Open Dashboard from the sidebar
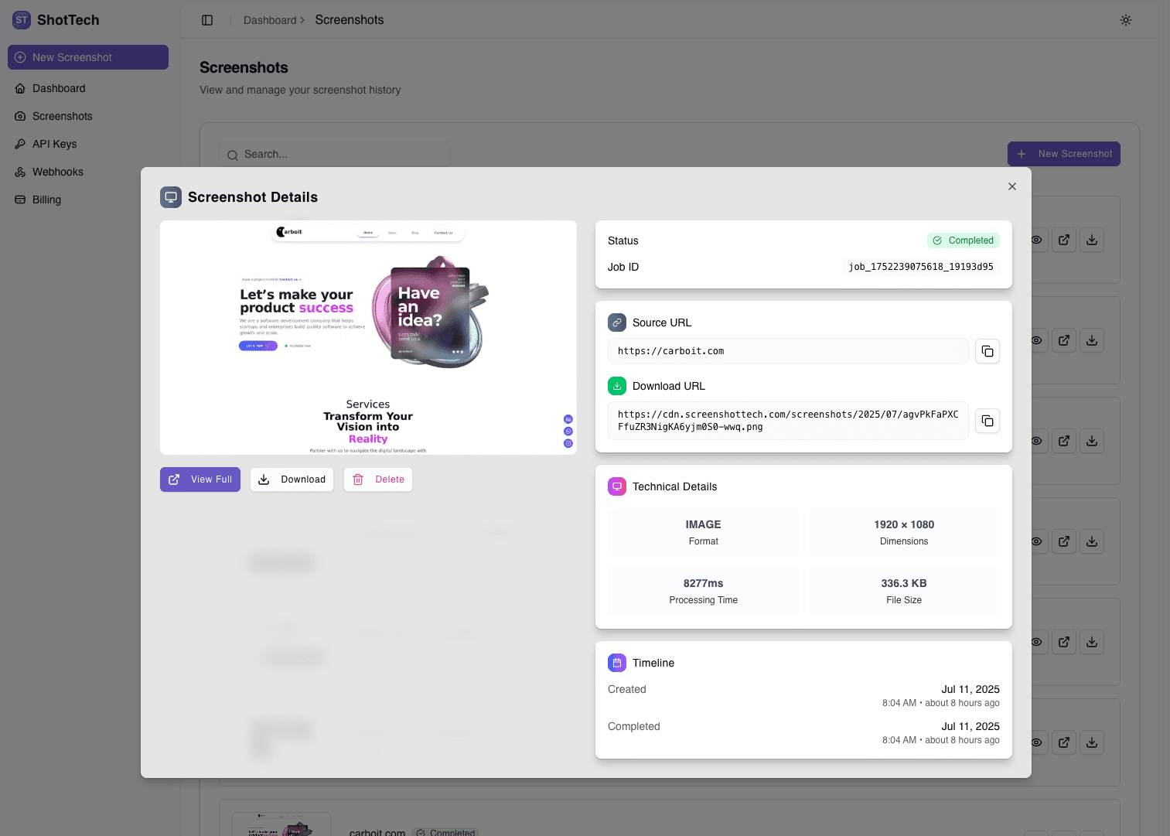The image size is (1170, 836). (x=88, y=88)
